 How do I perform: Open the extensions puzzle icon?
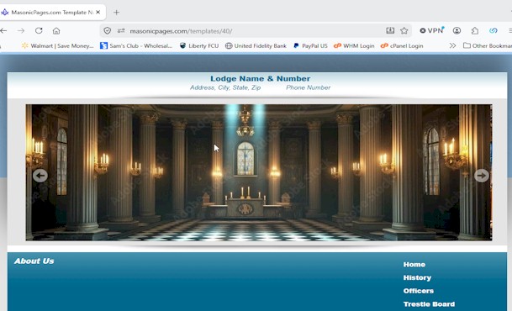click(x=475, y=30)
